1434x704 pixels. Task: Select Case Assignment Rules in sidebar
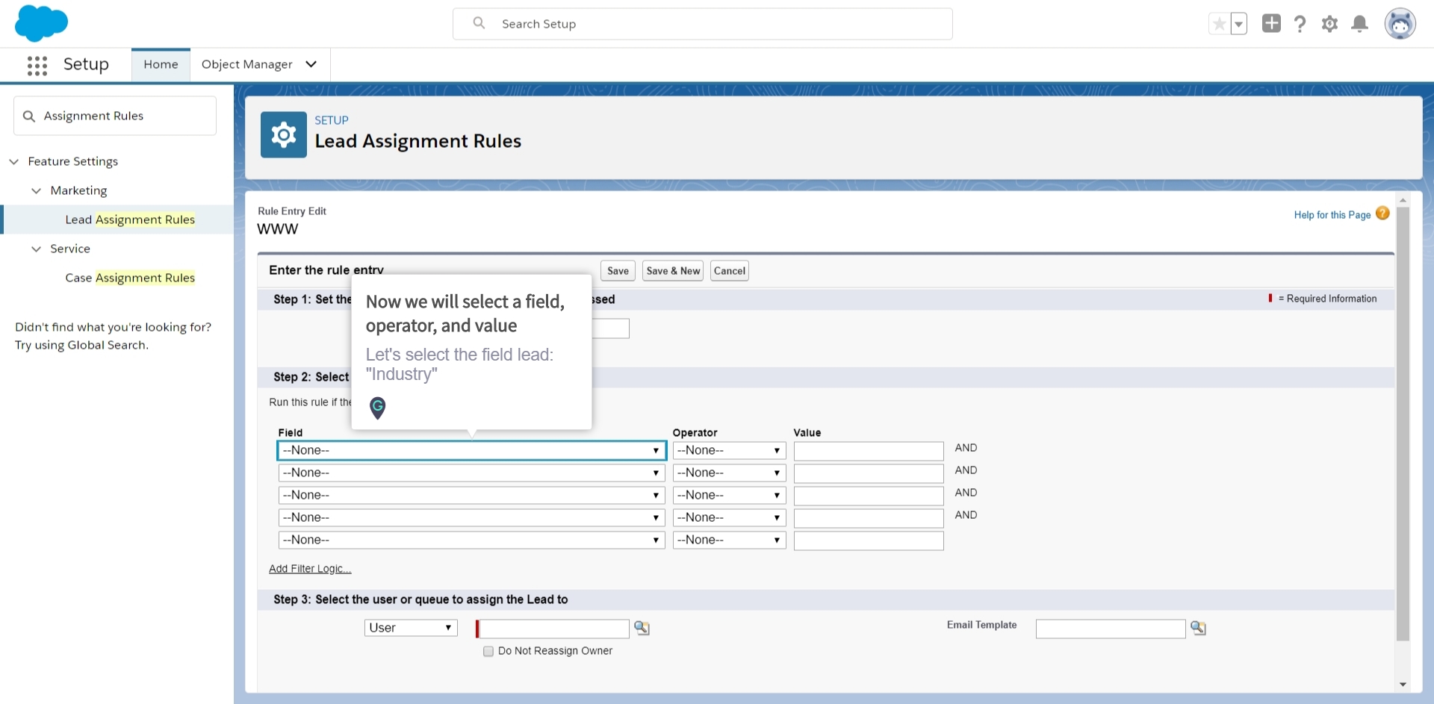[130, 278]
